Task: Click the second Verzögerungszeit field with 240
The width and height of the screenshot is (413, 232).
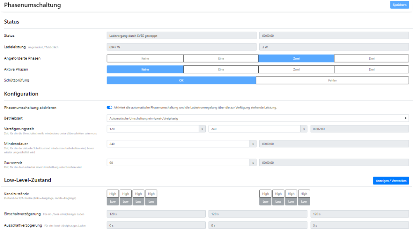Action: 254,129
